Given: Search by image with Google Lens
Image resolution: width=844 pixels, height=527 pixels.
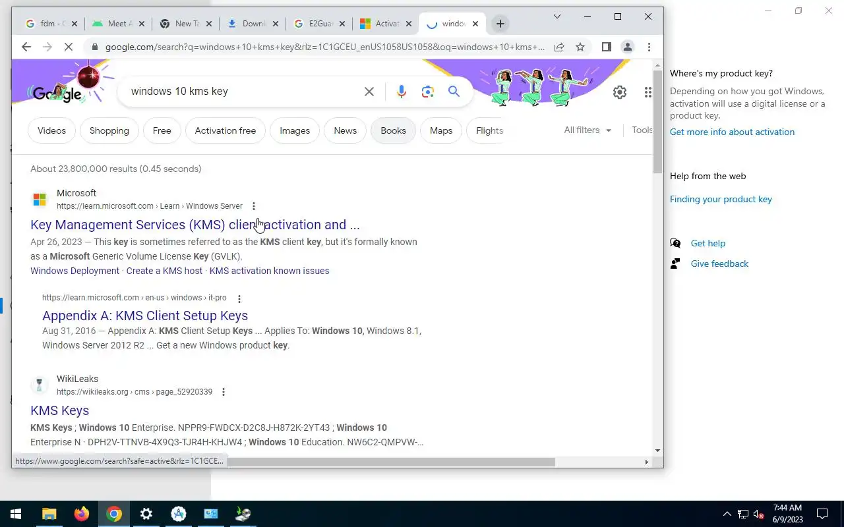Looking at the screenshot, I should coord(428,92).
